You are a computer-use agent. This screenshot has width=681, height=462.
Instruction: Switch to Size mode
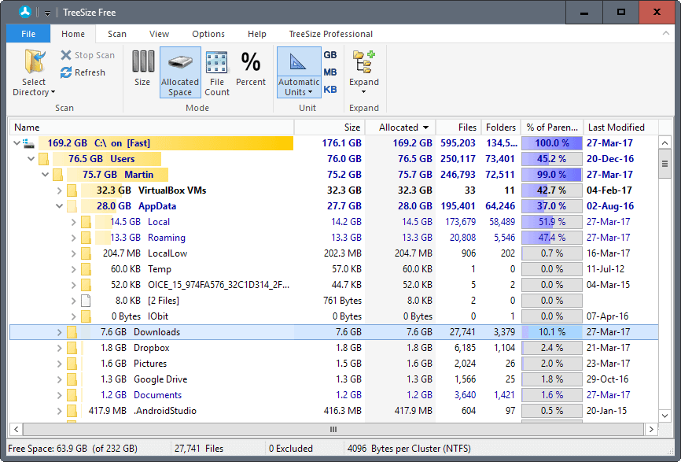(142, 68)
